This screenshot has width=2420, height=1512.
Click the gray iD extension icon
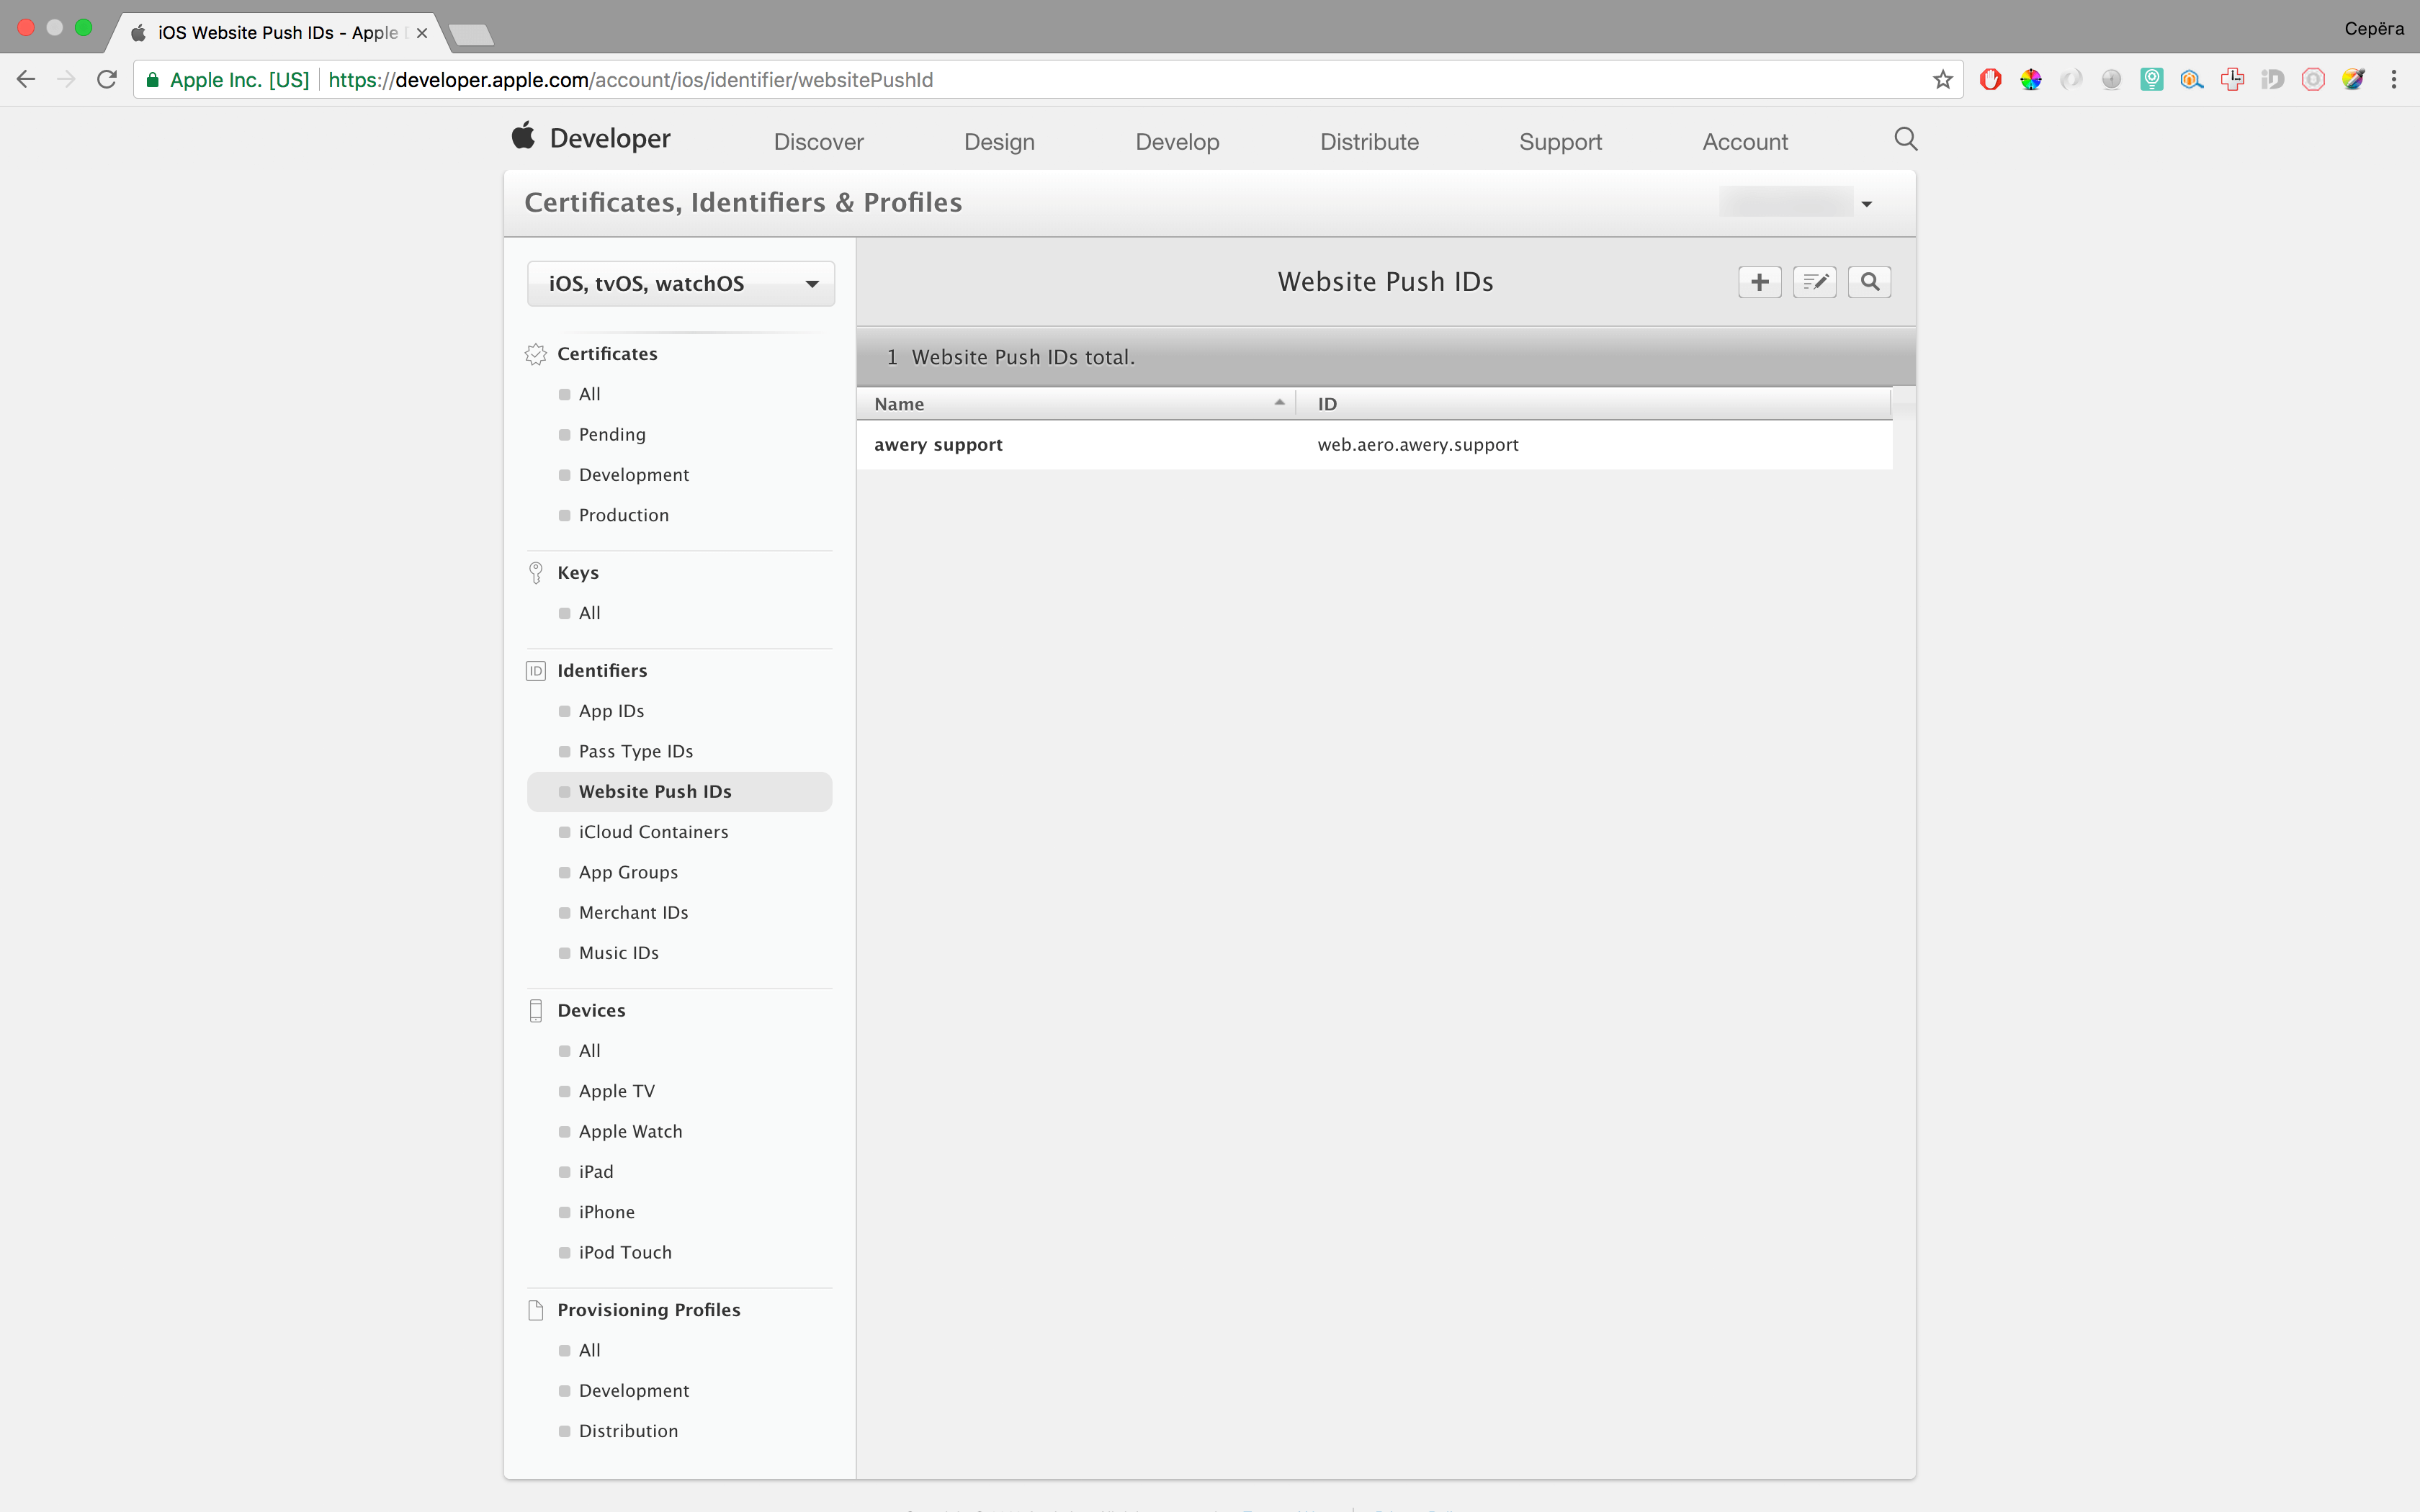2272,80
